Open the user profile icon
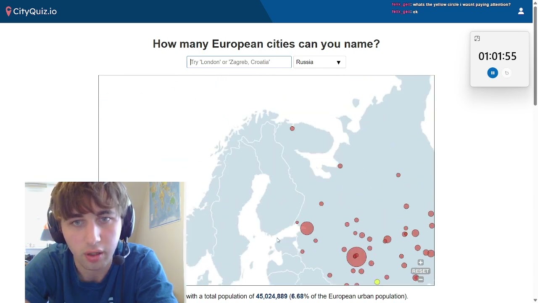This screenshot has width=538, height=303. tap(521, 11)
